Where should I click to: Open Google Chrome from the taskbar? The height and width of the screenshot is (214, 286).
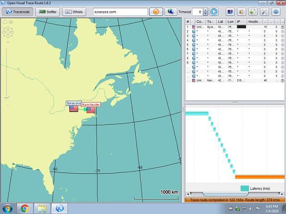25,209
